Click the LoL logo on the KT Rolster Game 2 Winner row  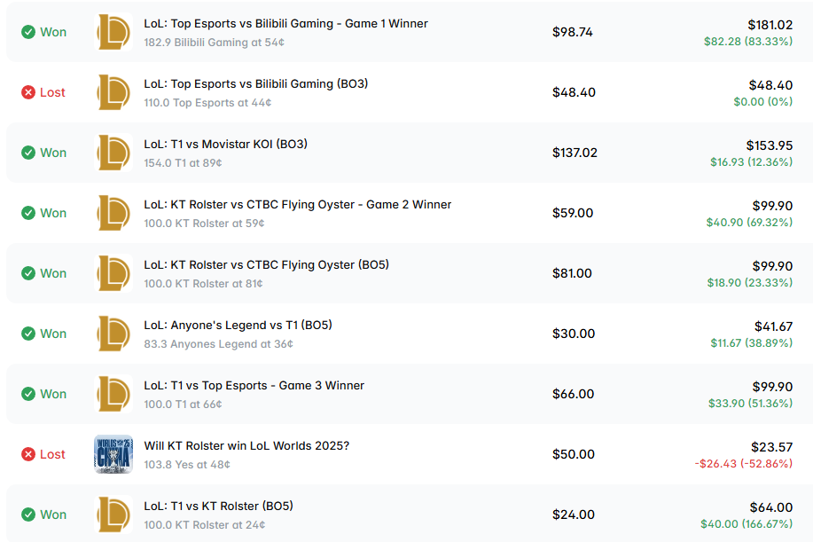[x=113, y=213]
